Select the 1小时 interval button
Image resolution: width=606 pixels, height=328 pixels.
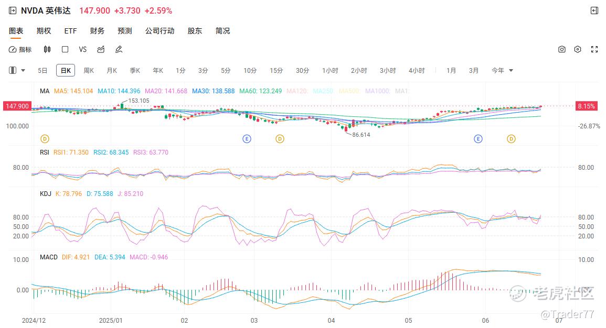330,70
